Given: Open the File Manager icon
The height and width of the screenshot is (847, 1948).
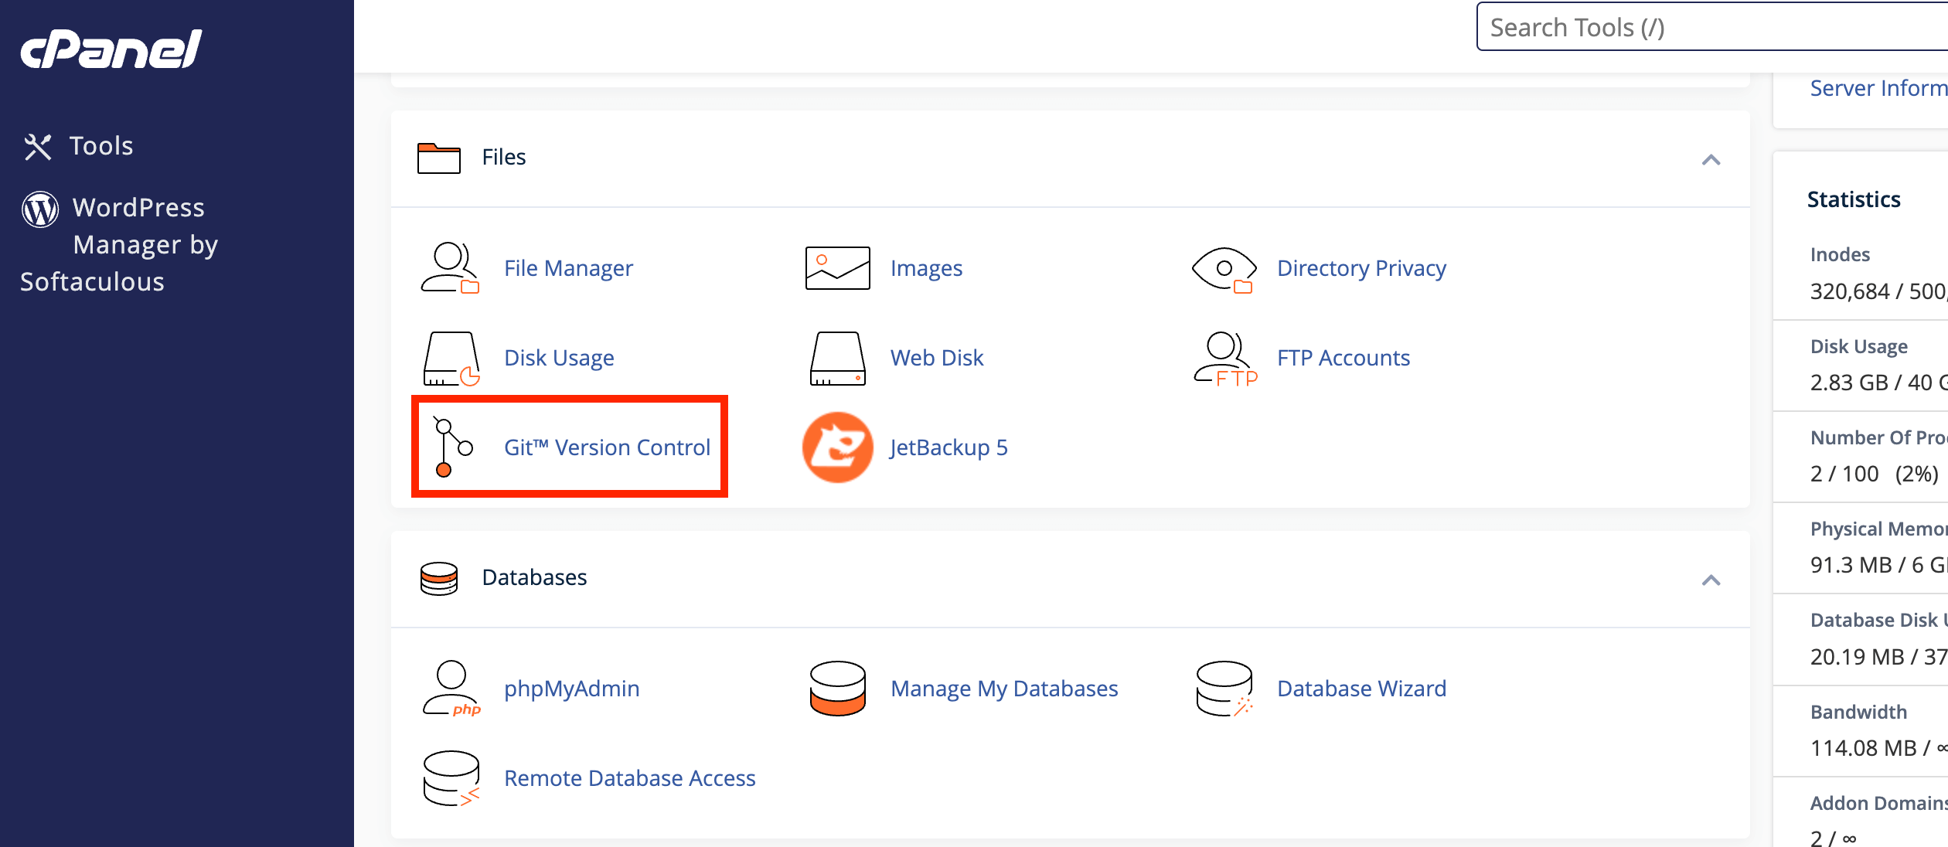Looking at the screenshot, I should click(451, 268).
